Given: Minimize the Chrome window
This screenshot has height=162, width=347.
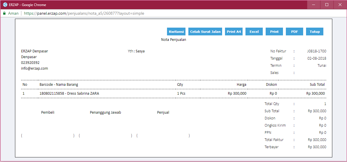Looking at the screenshot, I should pos(314,5).
